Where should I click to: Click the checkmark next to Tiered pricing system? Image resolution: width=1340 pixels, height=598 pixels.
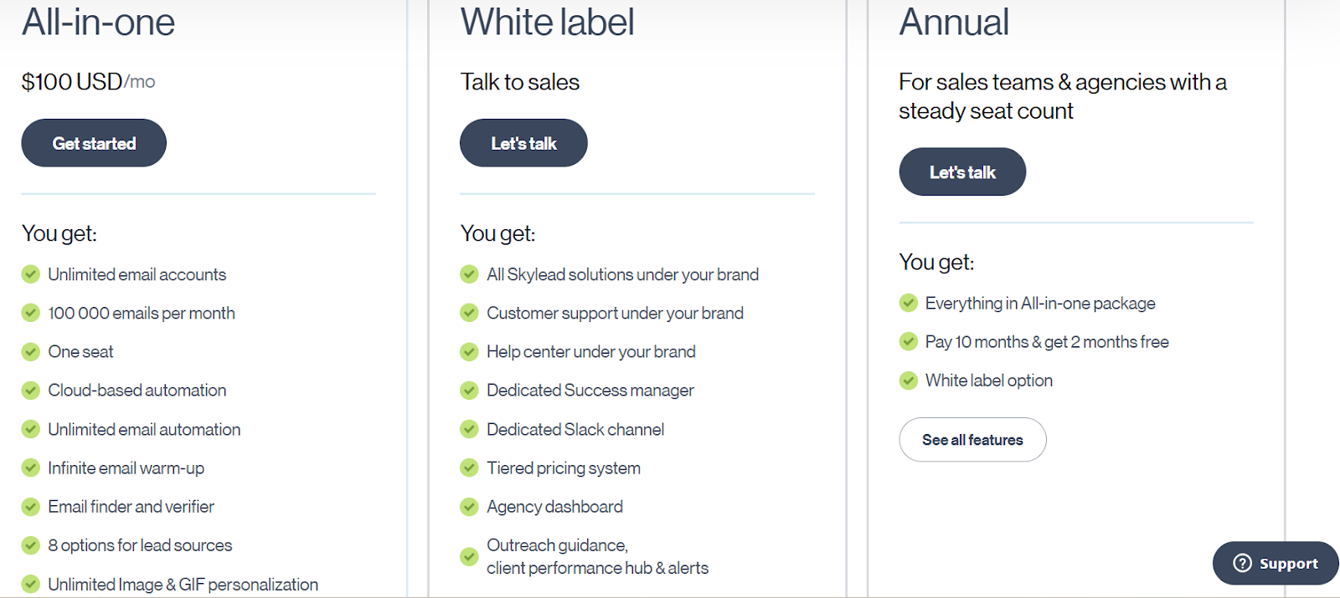tap(469, 468)
